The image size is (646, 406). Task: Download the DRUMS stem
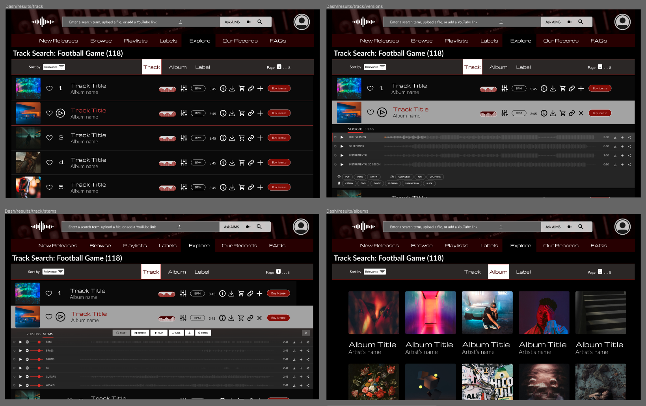click(x=294, y=360)
